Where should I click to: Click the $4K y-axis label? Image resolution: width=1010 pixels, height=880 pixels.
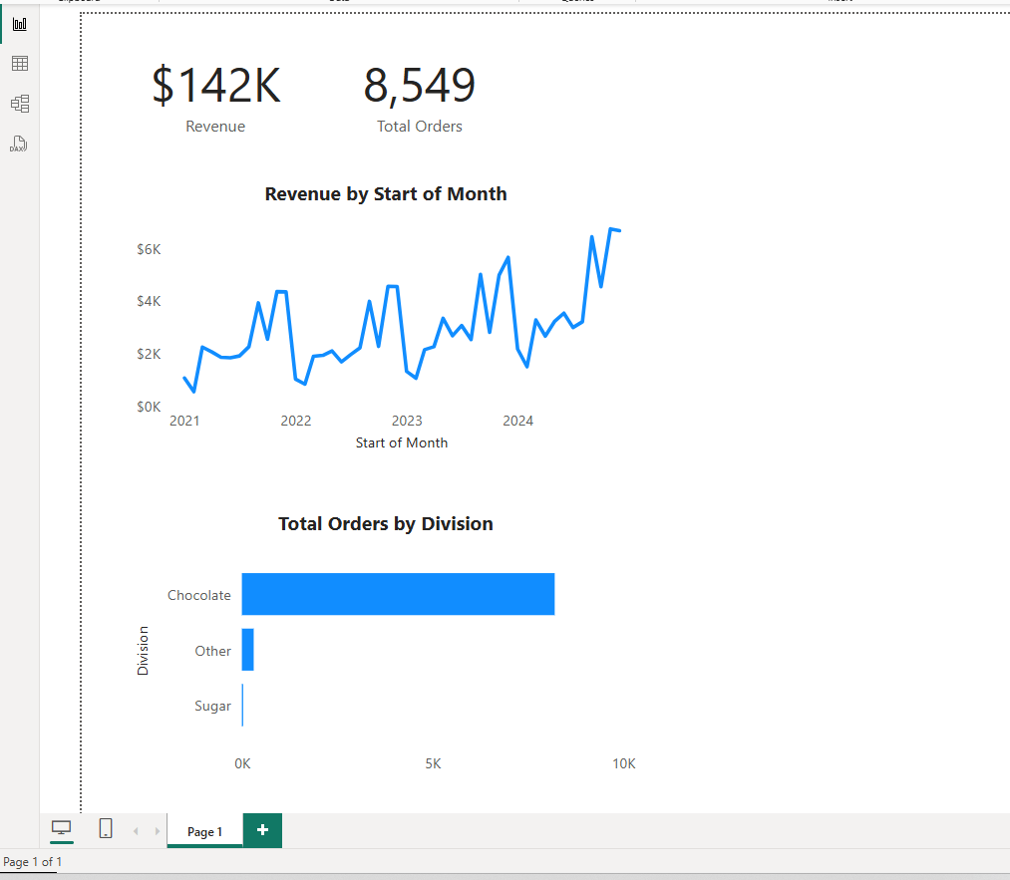tap(149, 301)
